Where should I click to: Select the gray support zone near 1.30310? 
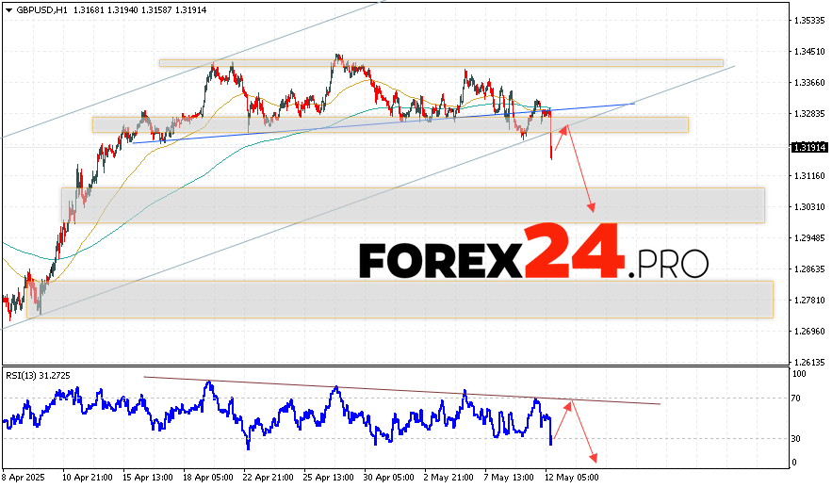[413, 204]
